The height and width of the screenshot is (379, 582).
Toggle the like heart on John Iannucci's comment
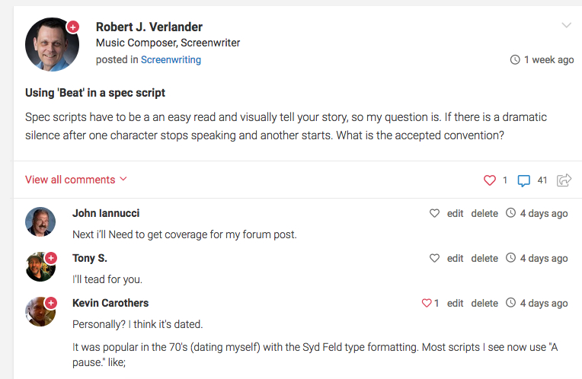click(x=434, y=213)
